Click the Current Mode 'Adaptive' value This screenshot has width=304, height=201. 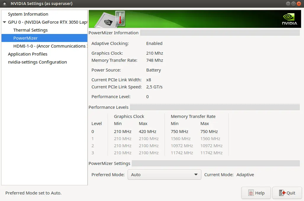click(x=245, y=175)
